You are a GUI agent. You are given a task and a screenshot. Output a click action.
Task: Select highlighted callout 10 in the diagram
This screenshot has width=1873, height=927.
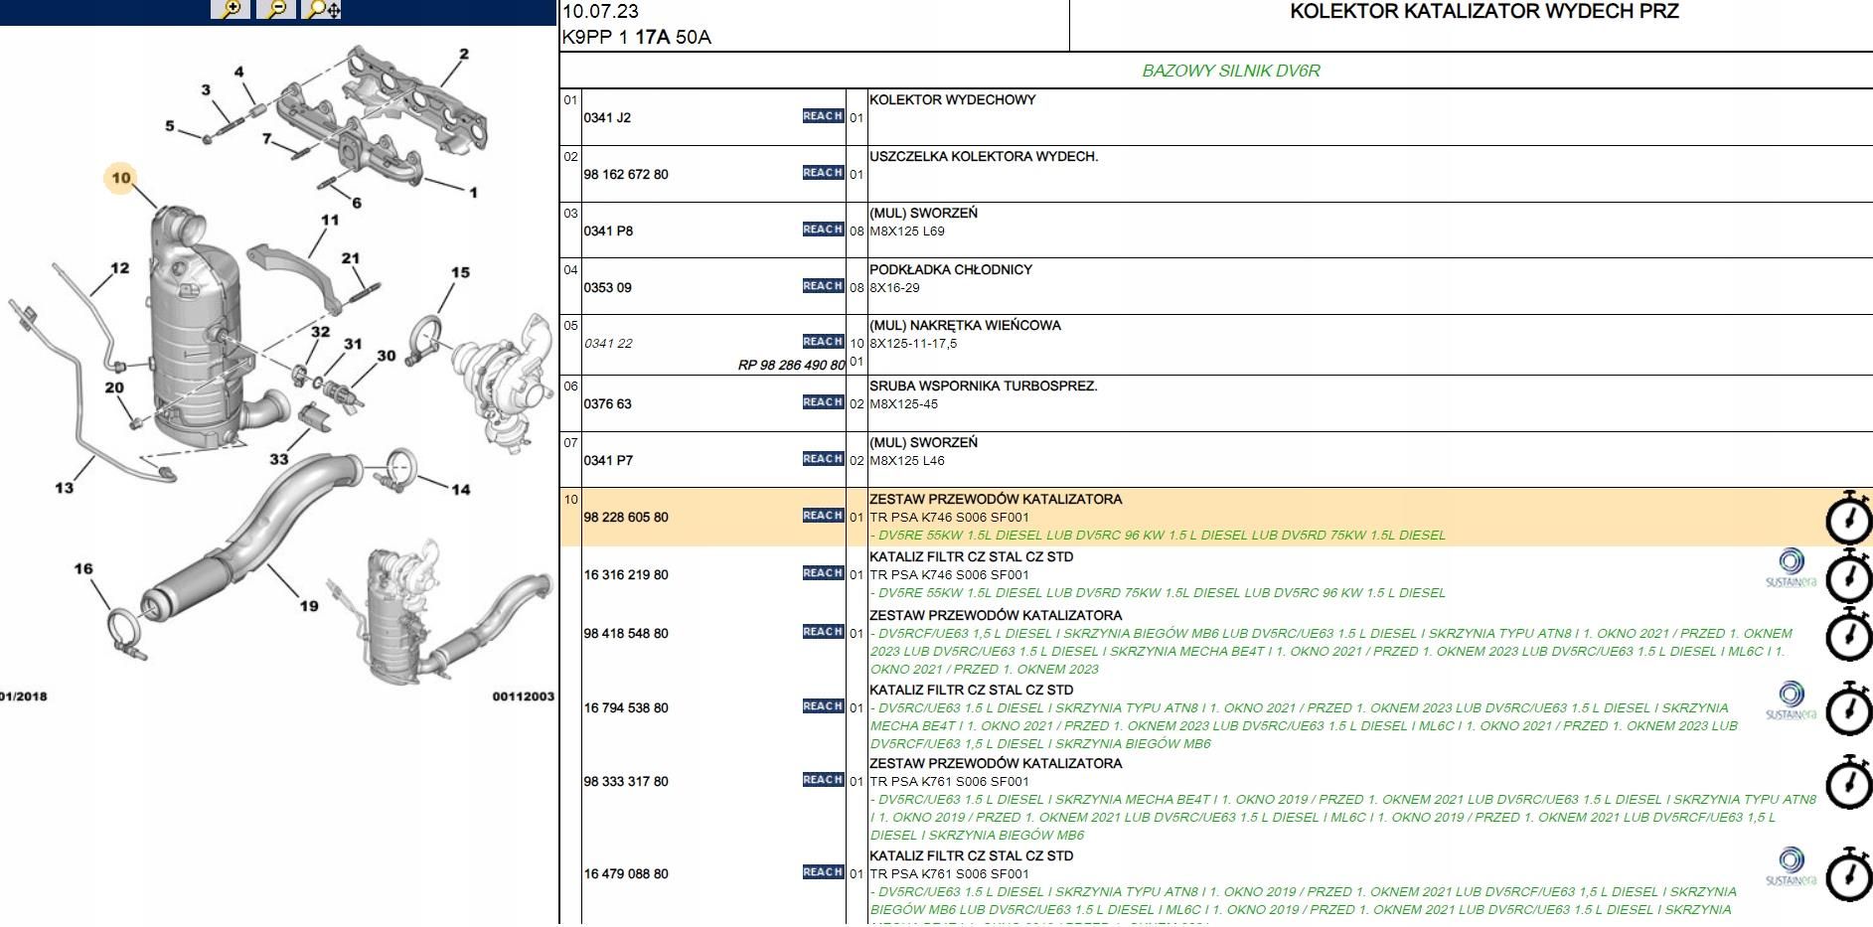tap(121, 179)
